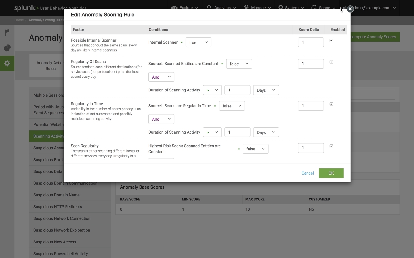Viewport: 414px width, 258px height.
Task: Open Days unit dropdown for Regularity In Time
Action: coord(266,132)
